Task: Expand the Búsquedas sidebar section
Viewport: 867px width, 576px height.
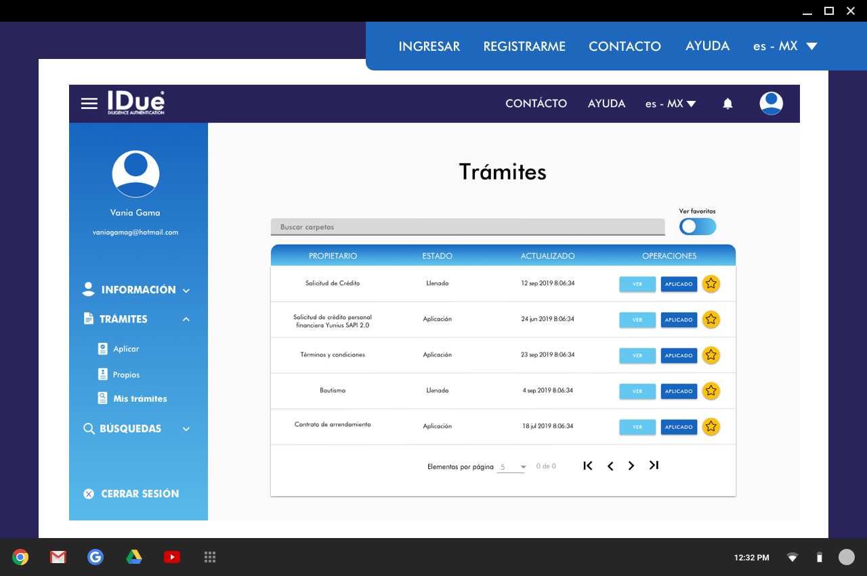Action: pyautogui.click(x=186, y=429)
